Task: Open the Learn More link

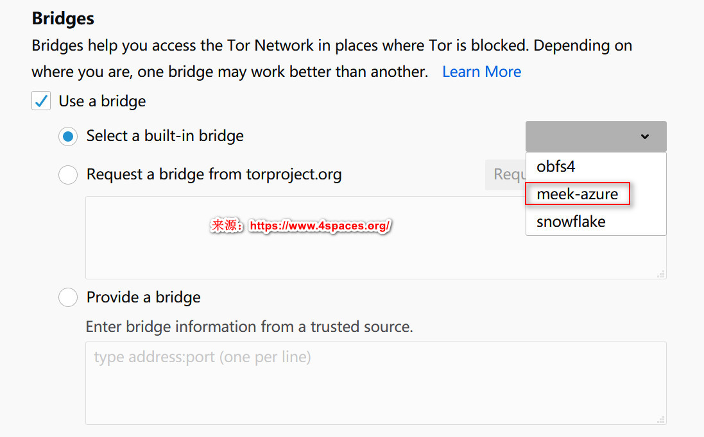Action: coord(481,71)
